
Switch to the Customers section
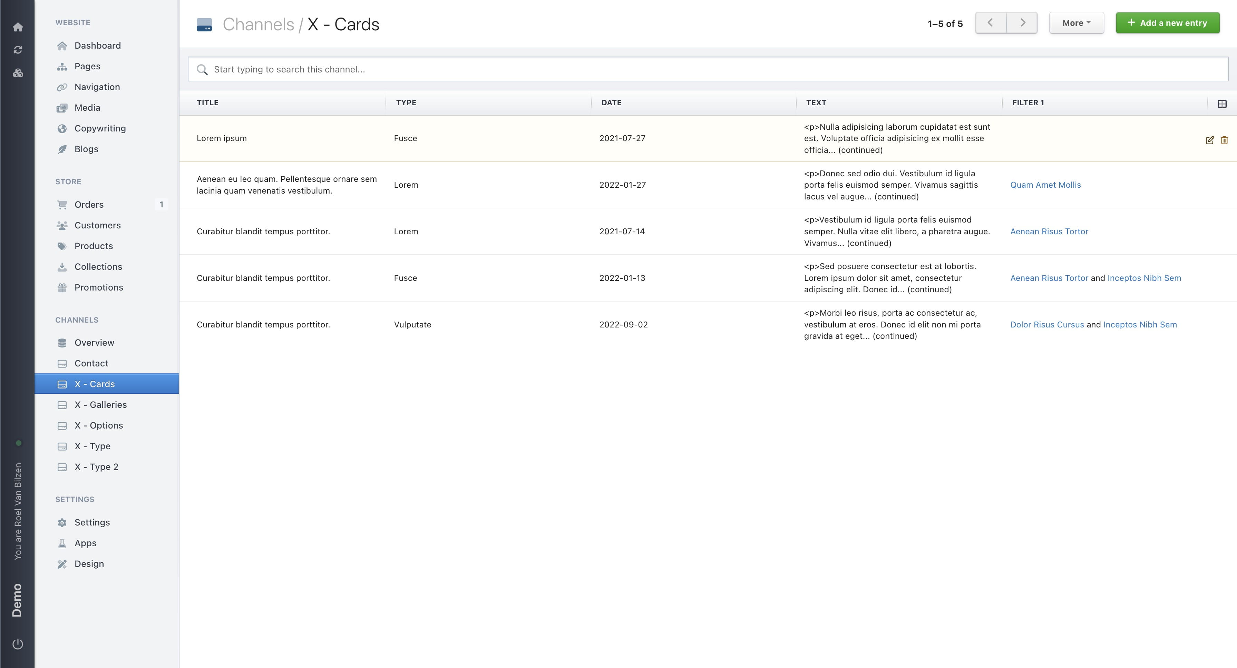coord(97,225)
